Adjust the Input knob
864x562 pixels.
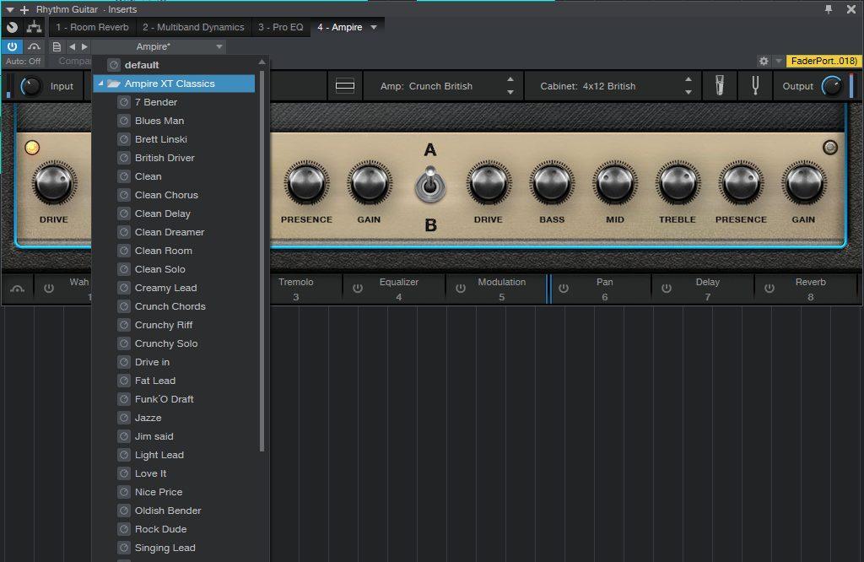pos(30,86)
